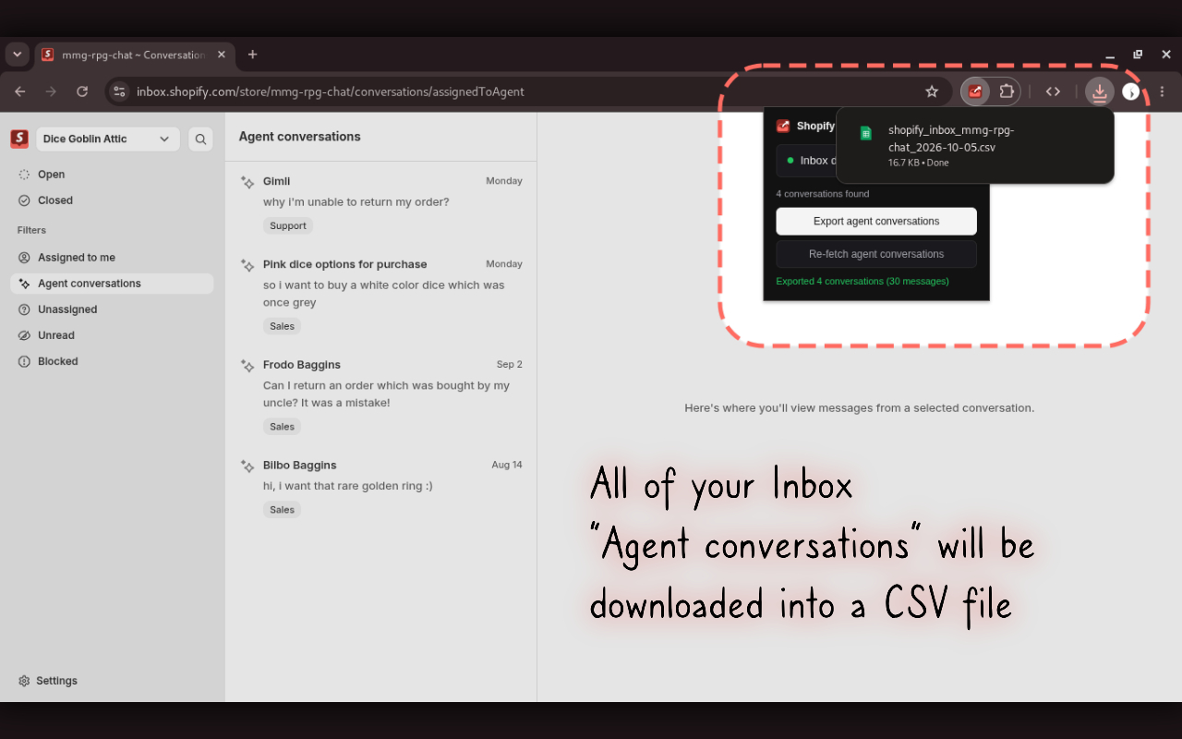Click the Shopify Inbox logo icon
The width and height of the screenshot is (1182, 739).
pyautogui.click(x=19, y=139)
